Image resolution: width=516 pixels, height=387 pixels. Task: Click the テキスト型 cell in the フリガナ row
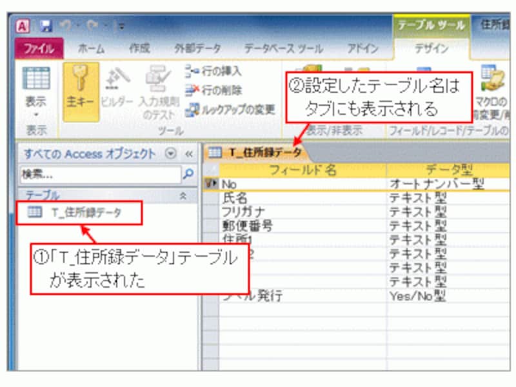[x=448, y=212]
